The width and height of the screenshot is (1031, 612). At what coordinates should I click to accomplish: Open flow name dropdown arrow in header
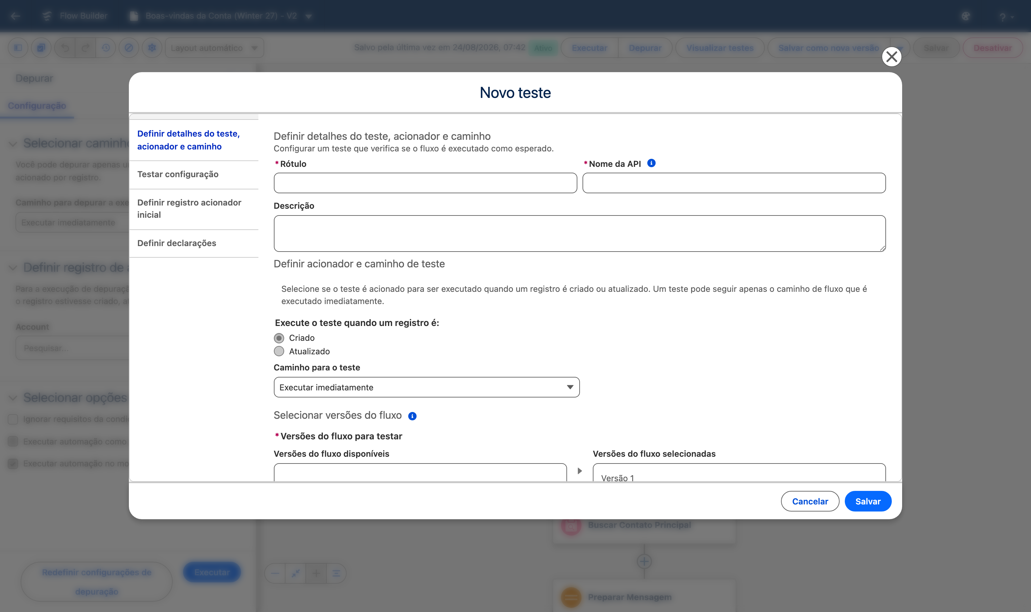308,16
